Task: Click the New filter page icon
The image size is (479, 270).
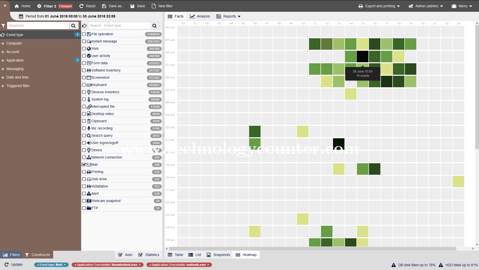Action: pos(154,6)
